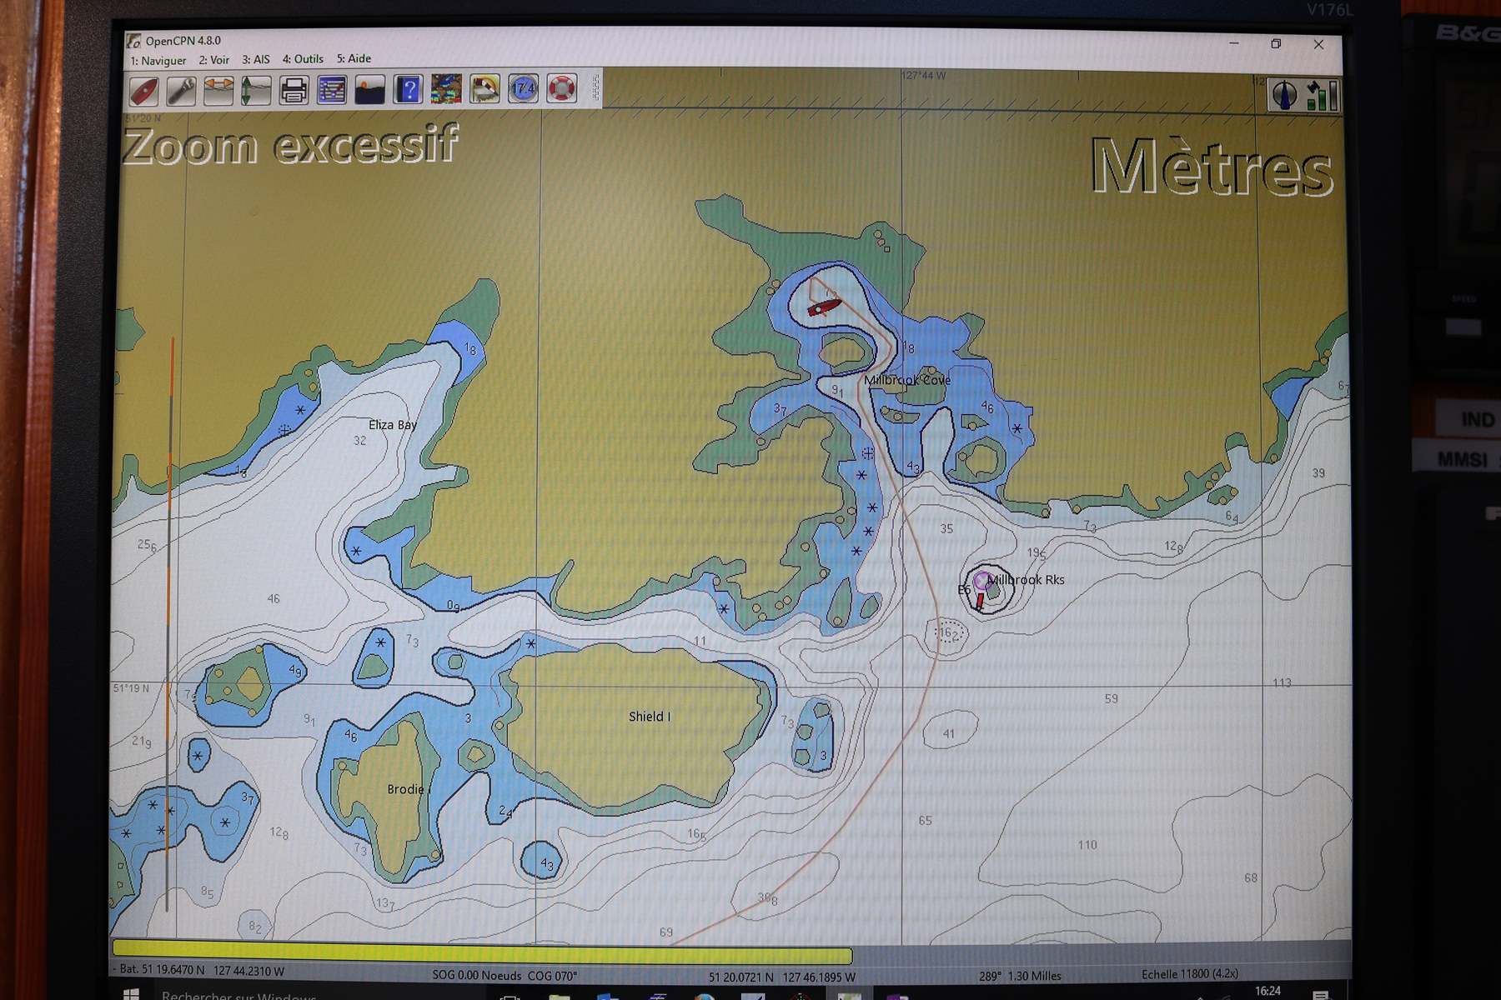Click the Brodie I island label
Viewport: 1501px width, 1000px height.
tap(409, 789)
